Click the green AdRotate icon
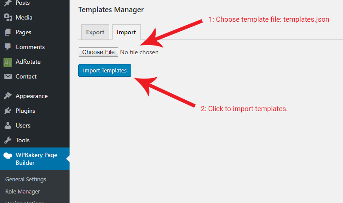Screen dimensions: 343x203 [8, 62]
